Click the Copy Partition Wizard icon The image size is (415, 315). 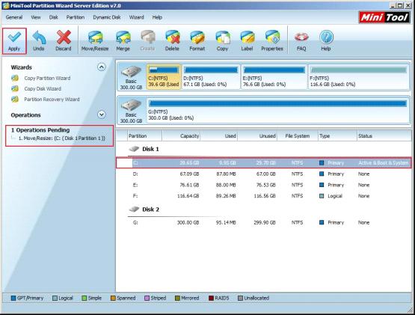click(15, 78)
